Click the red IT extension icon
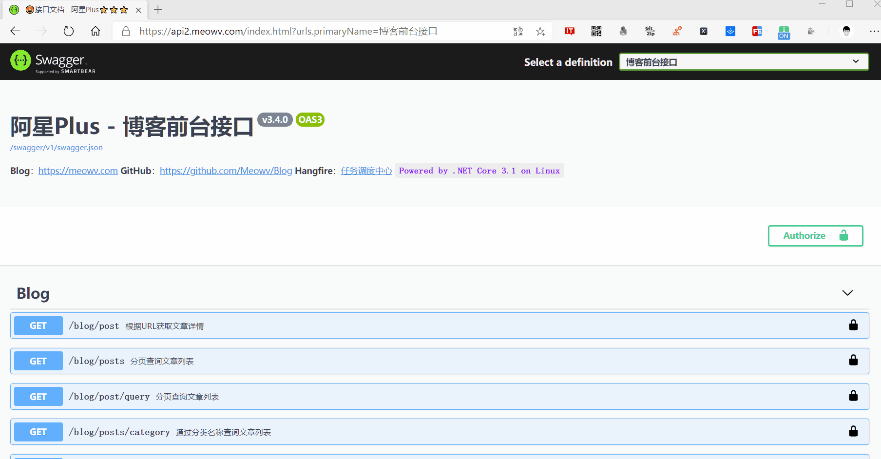 pyautogui.click(x=569, y=31)
